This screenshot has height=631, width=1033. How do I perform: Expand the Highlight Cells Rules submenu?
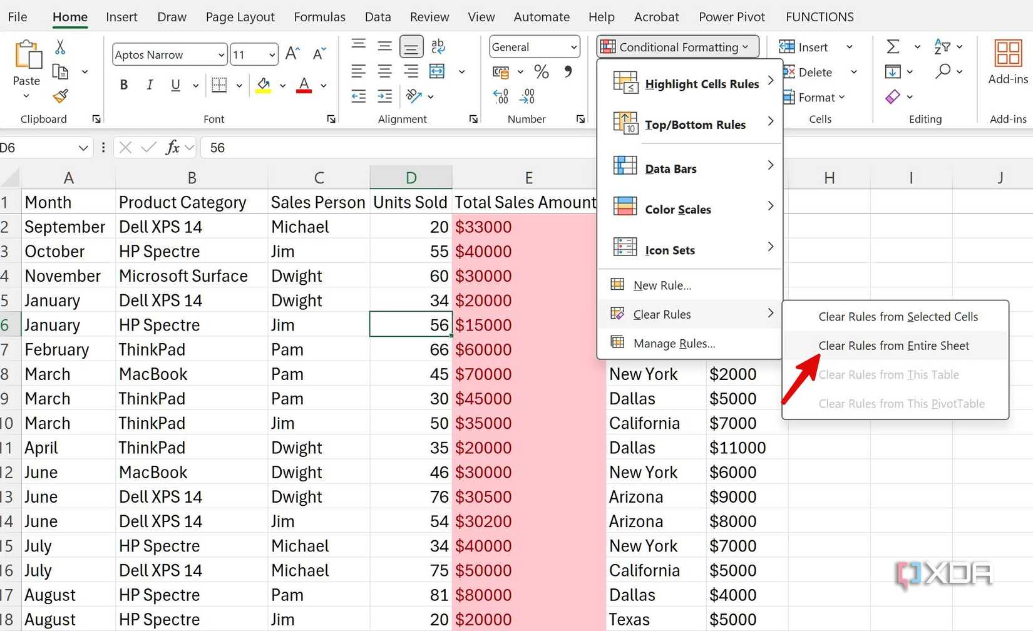coord(701,84)
